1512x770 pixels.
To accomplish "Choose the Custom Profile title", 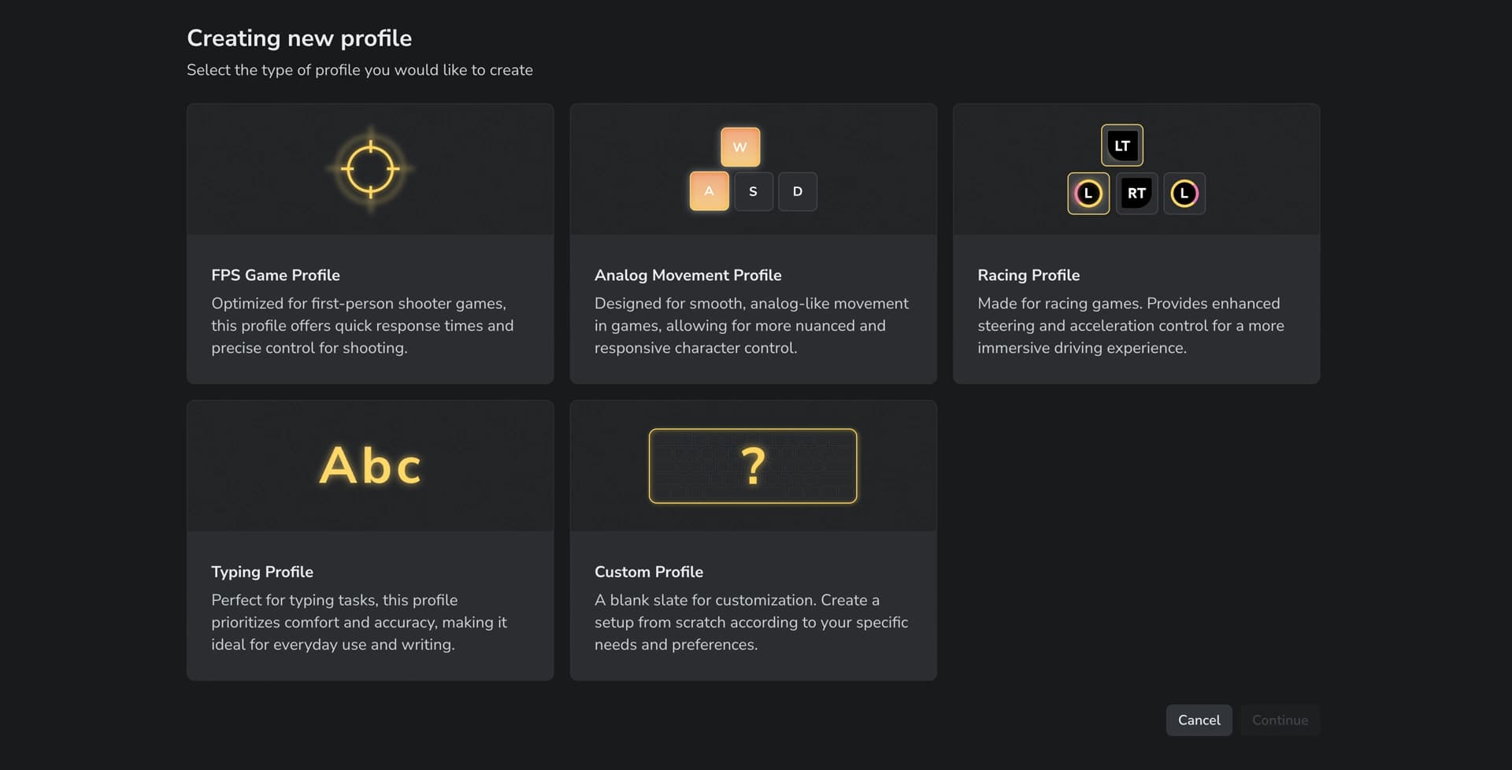I will [x=648, y=572].
